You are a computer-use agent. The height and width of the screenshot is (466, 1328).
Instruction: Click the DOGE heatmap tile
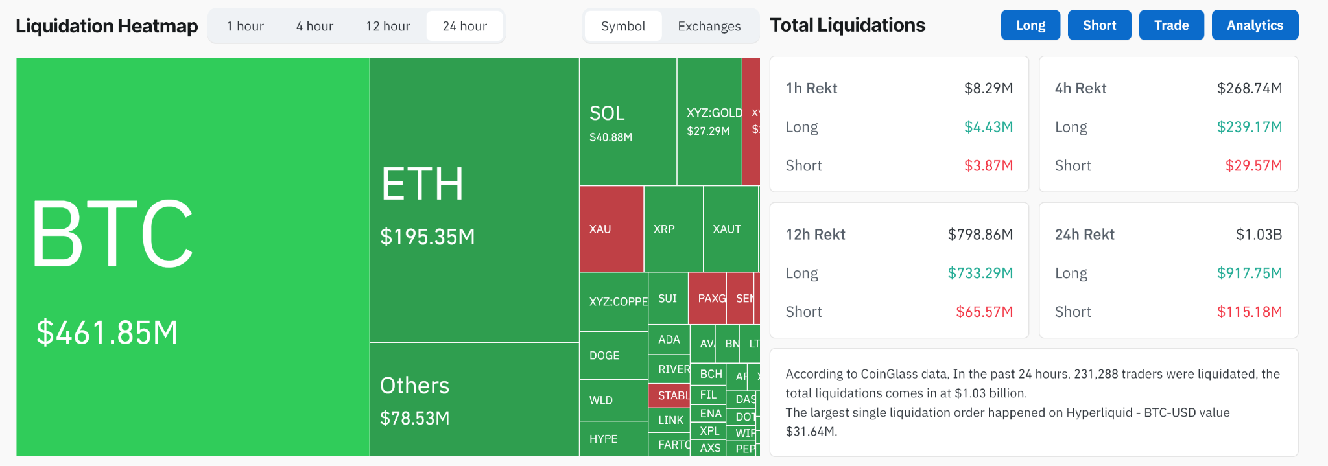[613, 355]
